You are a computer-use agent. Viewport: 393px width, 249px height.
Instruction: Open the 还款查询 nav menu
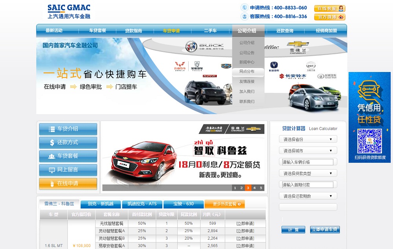click(x=285, y=31)
